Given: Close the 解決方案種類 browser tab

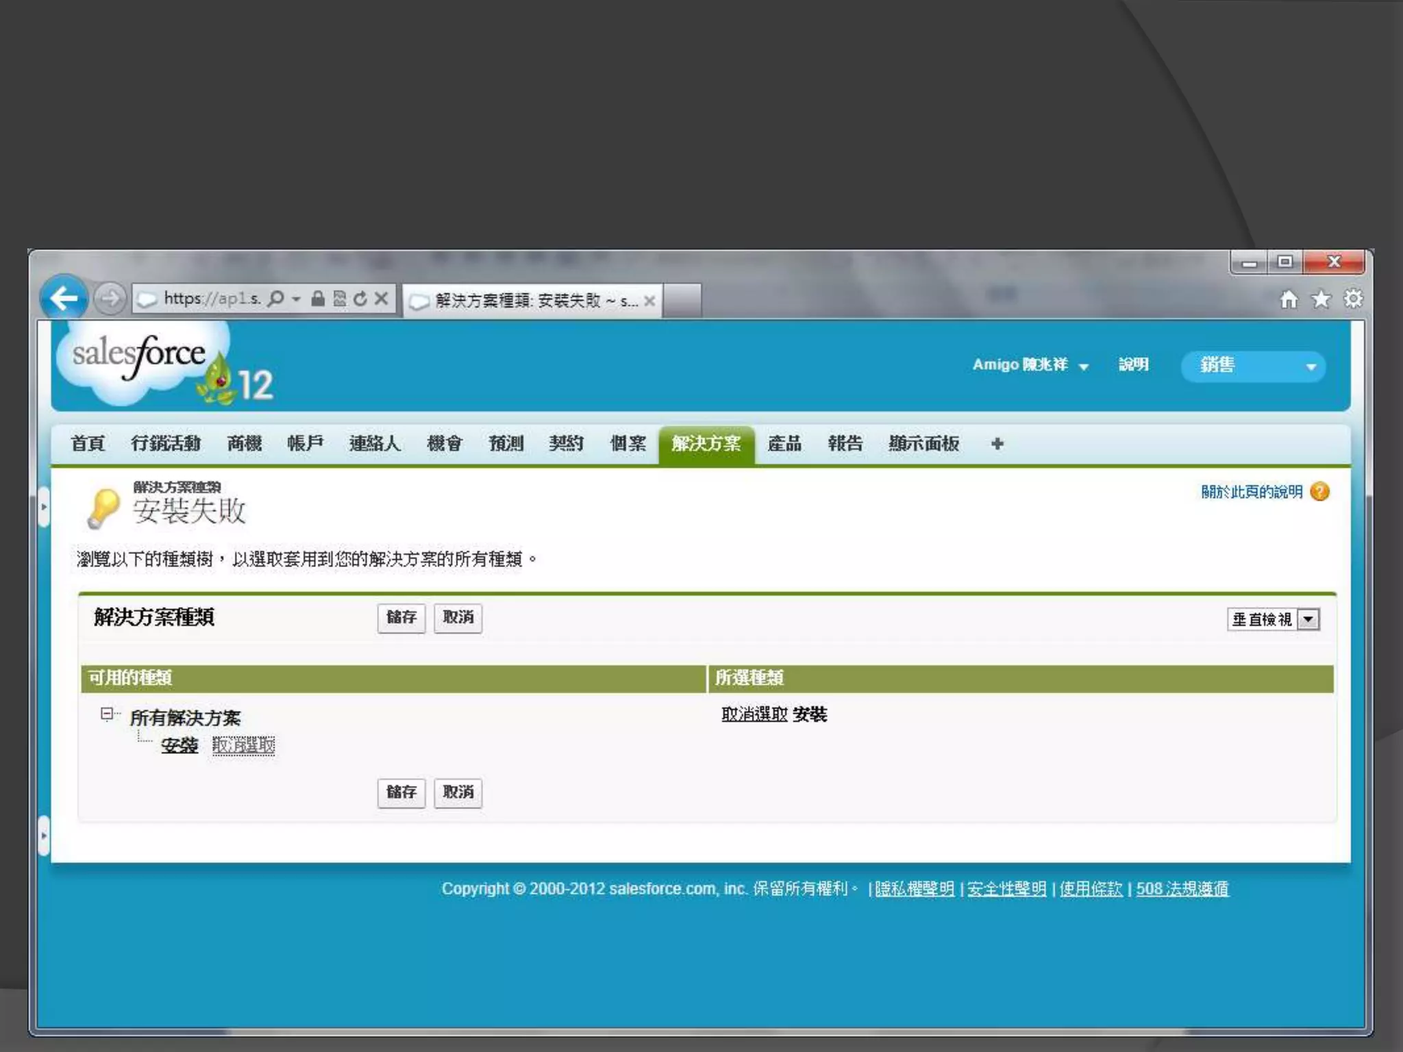Looking at the screenshot, I should pos(649,301).
